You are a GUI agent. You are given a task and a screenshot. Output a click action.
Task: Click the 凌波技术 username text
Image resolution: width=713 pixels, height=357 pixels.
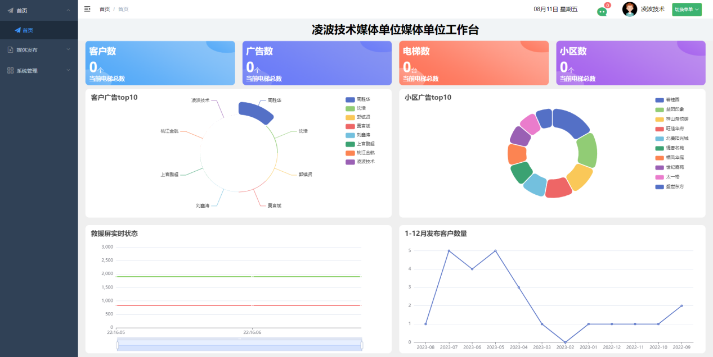click(x=652, y=9)
